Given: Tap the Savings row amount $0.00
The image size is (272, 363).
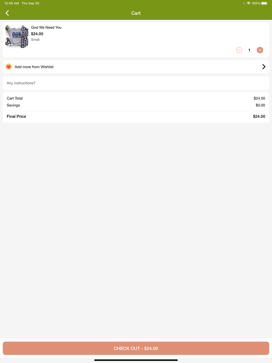Looking at the screenshot, I should pos(260,105).
